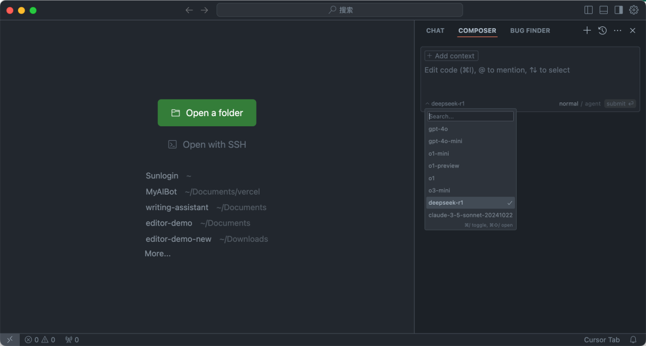This screenshot has width=646, height=346.
Task: Select the checked deepseek-r1 model option
Action: coord(471,203)
